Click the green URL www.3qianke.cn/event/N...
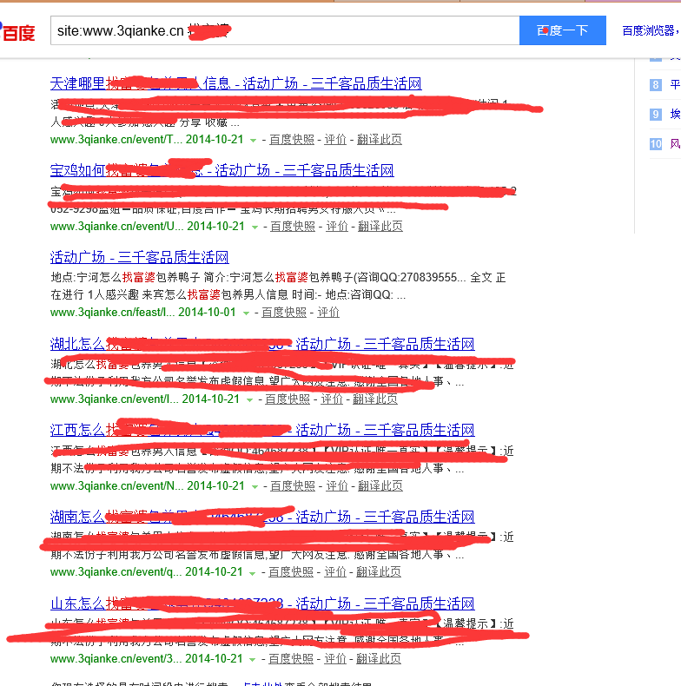The width and height of the screenshot is (681, 686). pos(117,485)
